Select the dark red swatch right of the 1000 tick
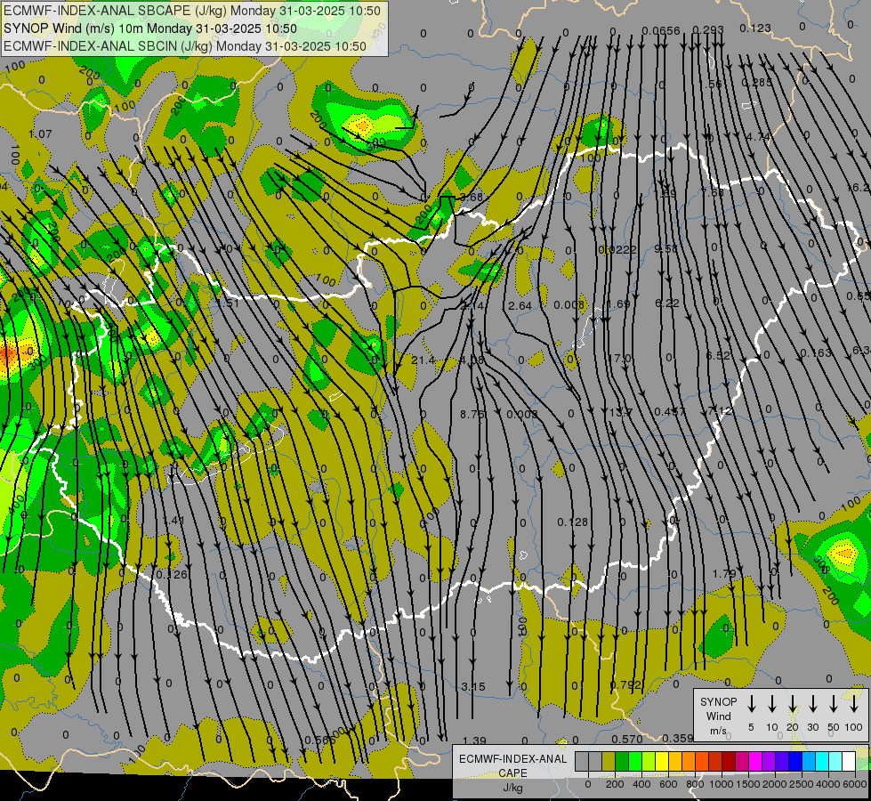This screenshot has width=871, height=801. pyautogui.click(x=729, y=761)
